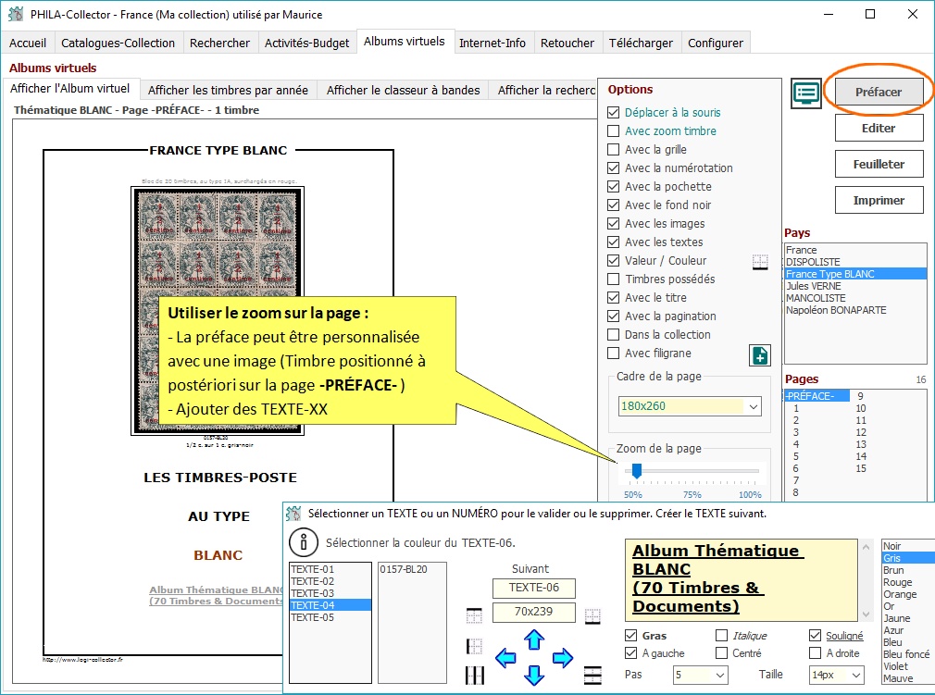Uncheck the Valeur / Couleur option
Image resolution: width=935 pixels, height=695 pixels.
[x=613, y=260]
